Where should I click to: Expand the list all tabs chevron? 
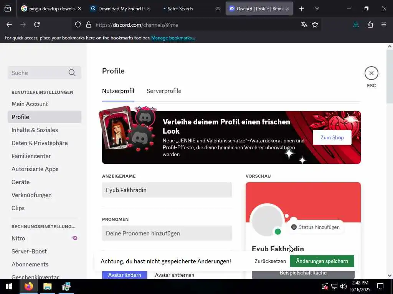tap(317, 9)
